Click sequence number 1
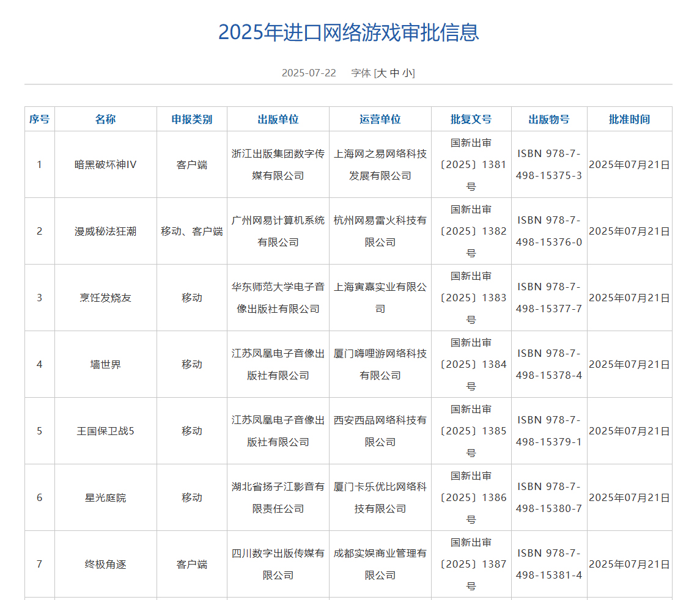This screenshot has width=697, height=600. tap(40, 165)
